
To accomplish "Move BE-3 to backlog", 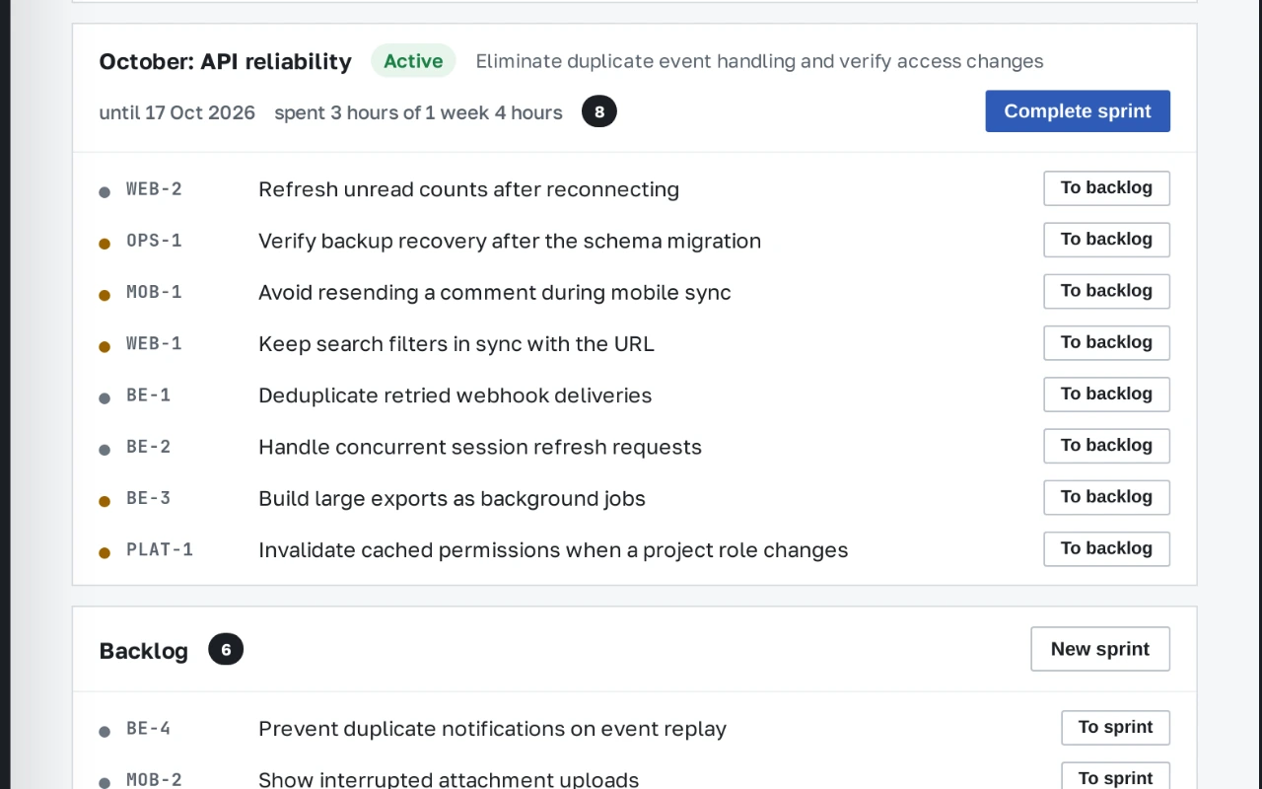I will point(1106,496).
